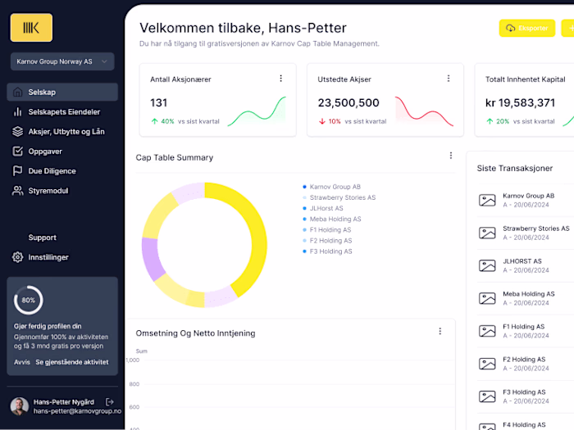The height and width of the screenshot is (430, 574).
Task: Click the Karnov logo icon
Action: point(31,28)
